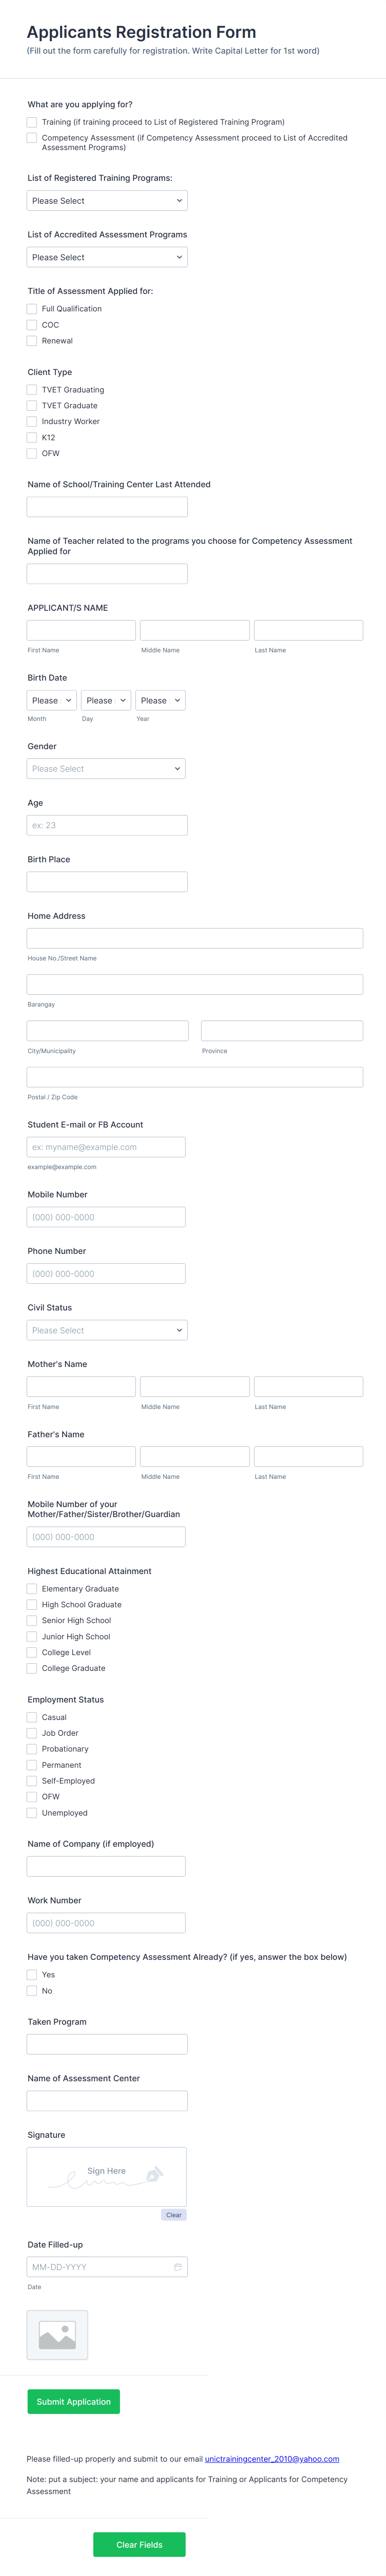Check the TVET Graduating client type

pos(32,389)
